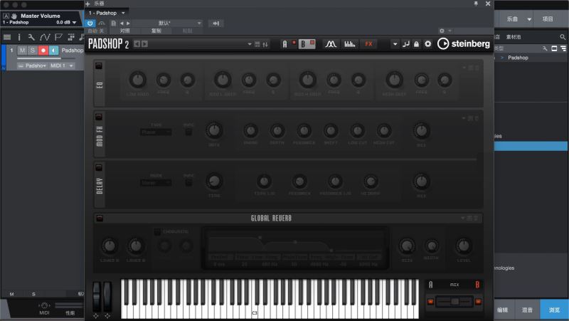
Task: Go to previous host preset arrow
Action: [x=122, y=23]
